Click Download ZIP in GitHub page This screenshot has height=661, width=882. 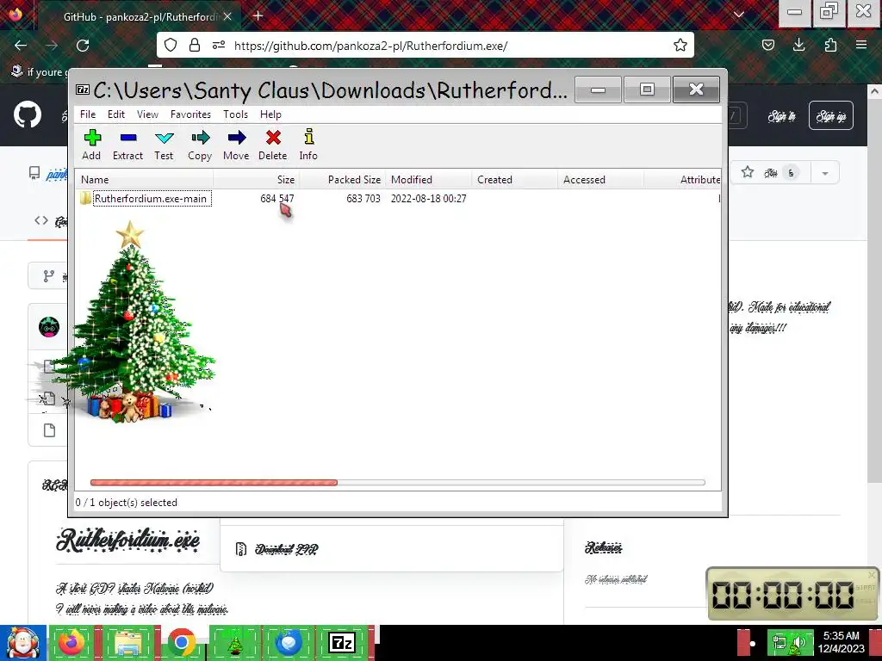(286, 549)
